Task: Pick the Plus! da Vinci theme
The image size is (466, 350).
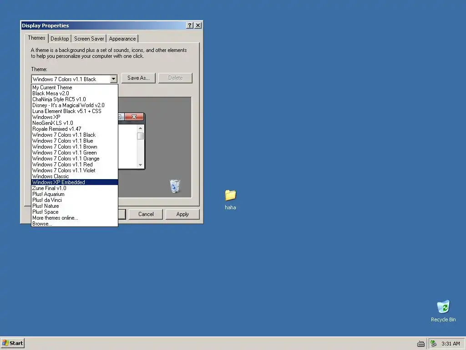Action: click(75, 200)
